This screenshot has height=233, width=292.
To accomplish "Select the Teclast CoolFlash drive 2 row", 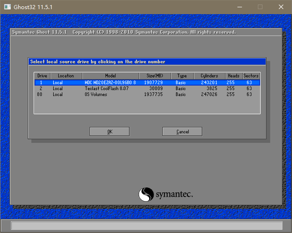I will [x=147, y=88].
